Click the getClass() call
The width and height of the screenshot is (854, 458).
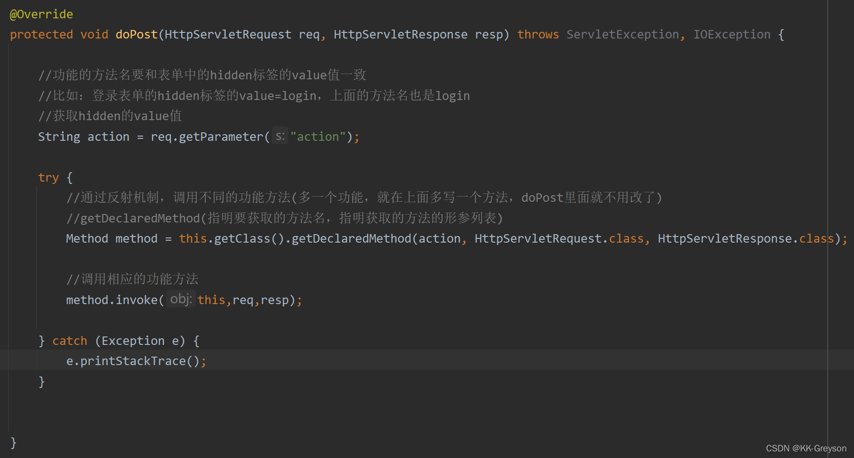tap(249, 239)
